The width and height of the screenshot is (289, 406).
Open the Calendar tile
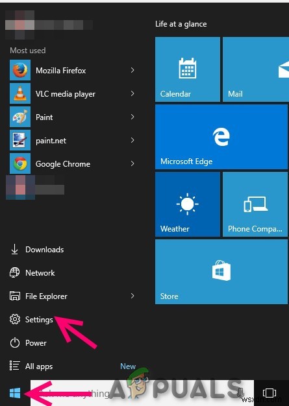click(x=188, y=69)
